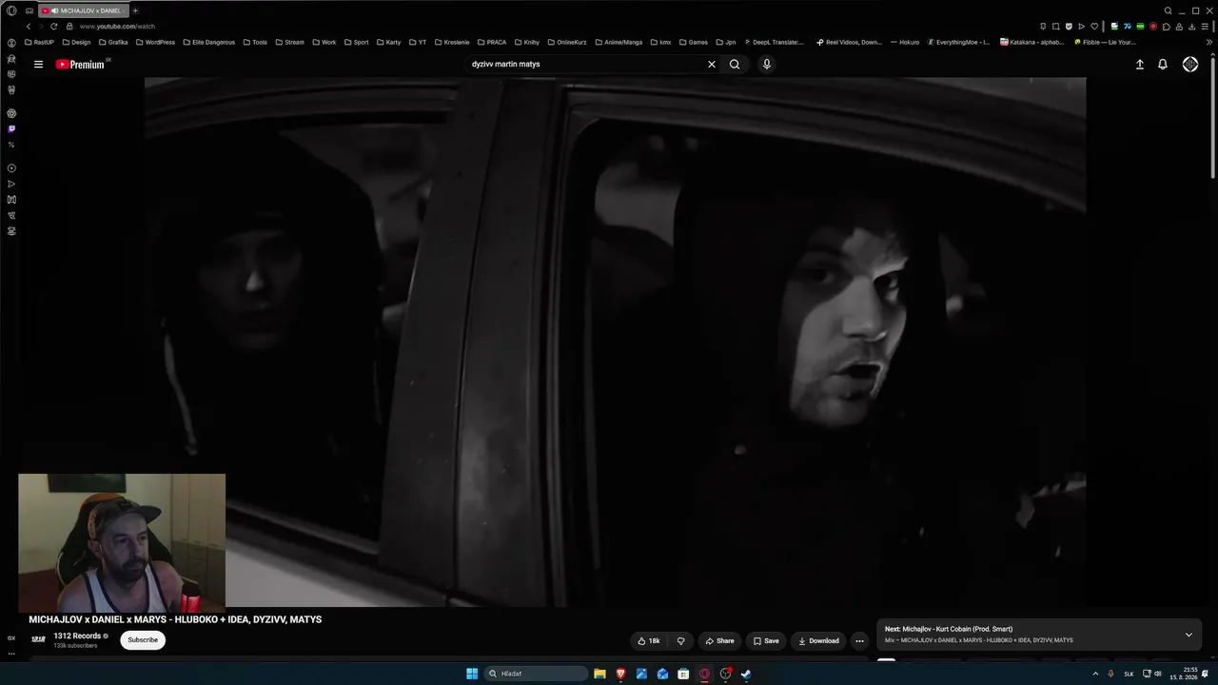Start voice search with microphone
The height and width of the screenshot is (685, 1218).
[767, 65]
